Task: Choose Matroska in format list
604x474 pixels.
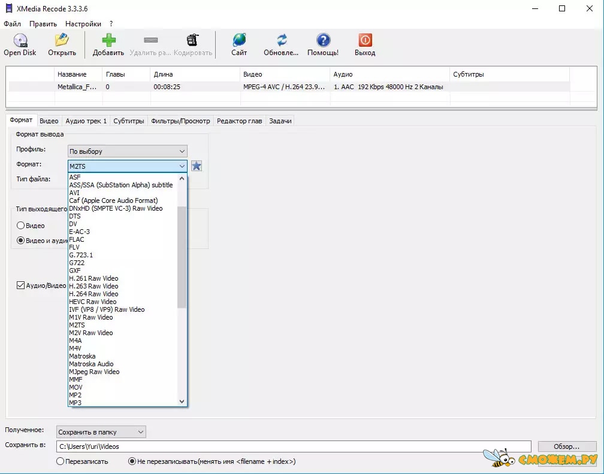Action: pyautogui.click(x=123, y=356)
